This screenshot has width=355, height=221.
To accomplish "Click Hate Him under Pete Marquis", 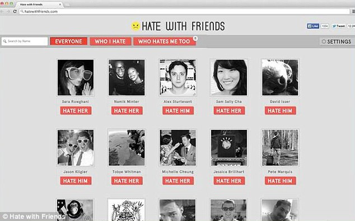I will (x=281, y=181).
